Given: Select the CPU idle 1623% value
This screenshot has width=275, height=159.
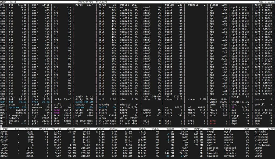Looking at the screenshot, I should click(x=107, y=7).
